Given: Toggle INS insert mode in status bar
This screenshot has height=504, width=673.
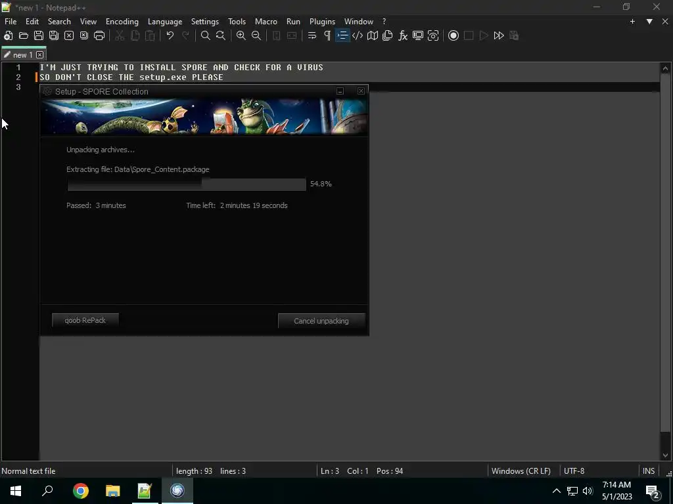Looking at the screenshot, I should click(x=649, y=471).
